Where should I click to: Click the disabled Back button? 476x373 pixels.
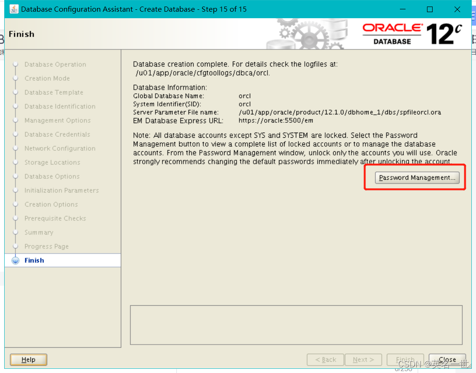[x=325, y=359]
